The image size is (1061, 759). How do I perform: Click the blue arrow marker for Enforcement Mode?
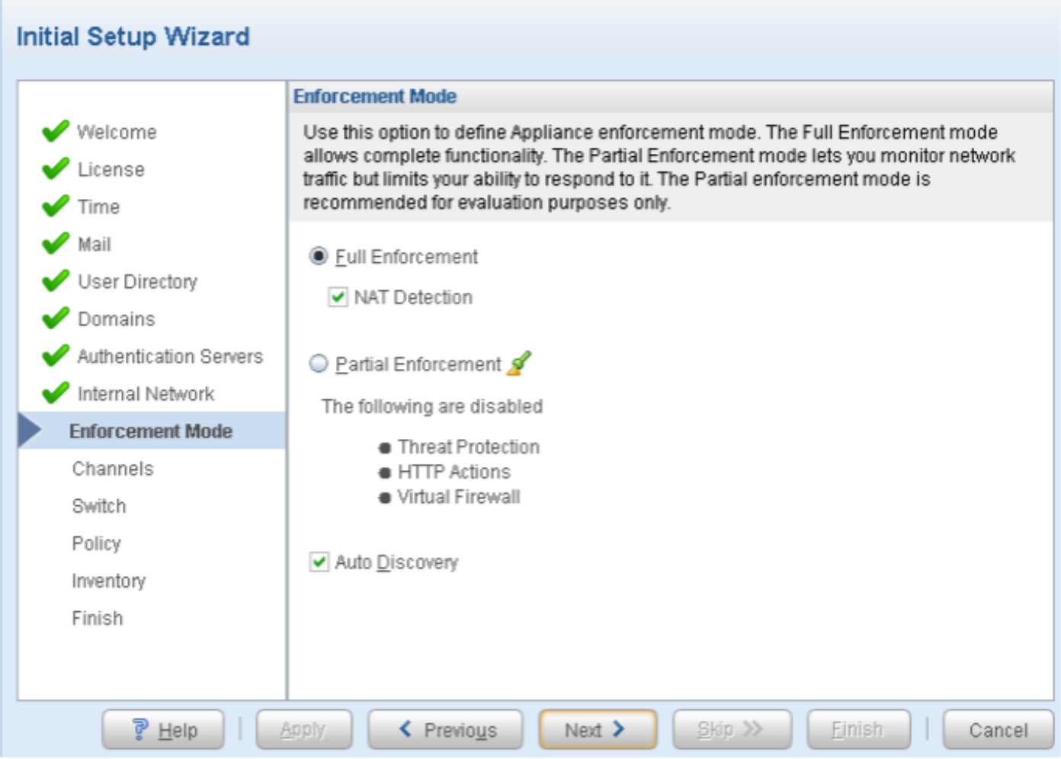(x=30, y=431)
